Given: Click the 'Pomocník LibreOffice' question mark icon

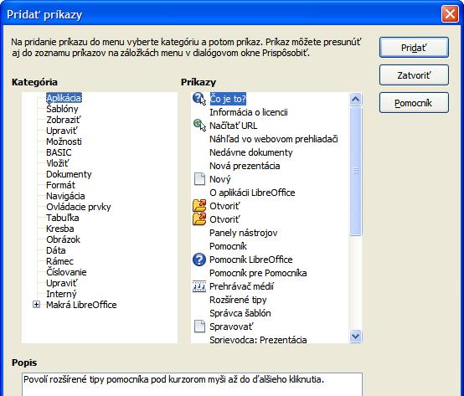Looking at the screenshot, I should point(199,260).
